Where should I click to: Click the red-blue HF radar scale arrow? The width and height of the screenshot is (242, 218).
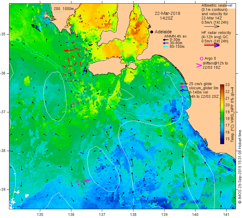click(212, 45)
